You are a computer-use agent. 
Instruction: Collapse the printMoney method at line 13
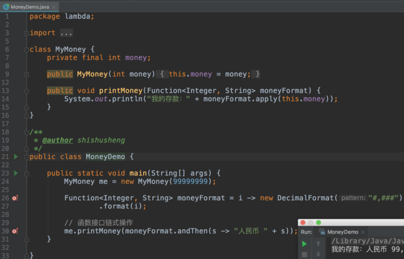pyautogui.click(x=27, y=91)
